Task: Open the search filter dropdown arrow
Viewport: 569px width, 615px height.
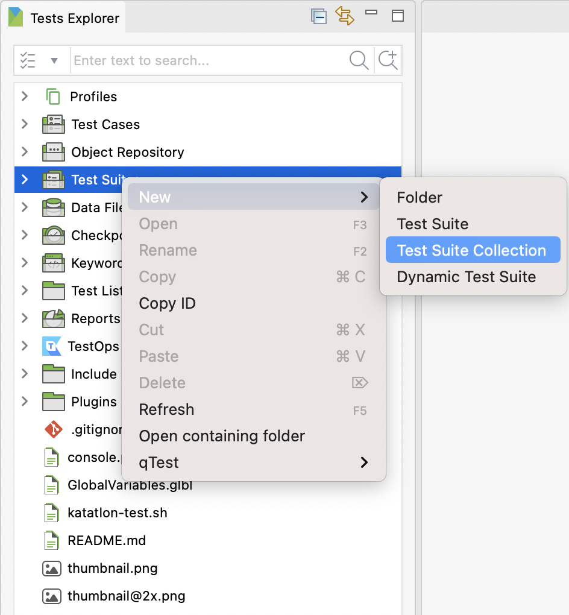Action: click(x=54, y=60)
